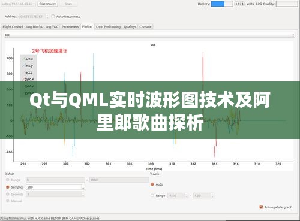Select the Plotter tab
The image size is (300, 221).
[x=88, y=26]
